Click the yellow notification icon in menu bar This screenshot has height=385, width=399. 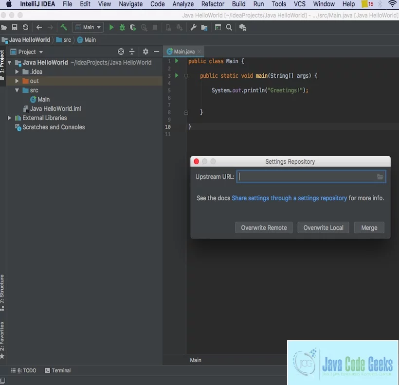(x=364, y=4)
